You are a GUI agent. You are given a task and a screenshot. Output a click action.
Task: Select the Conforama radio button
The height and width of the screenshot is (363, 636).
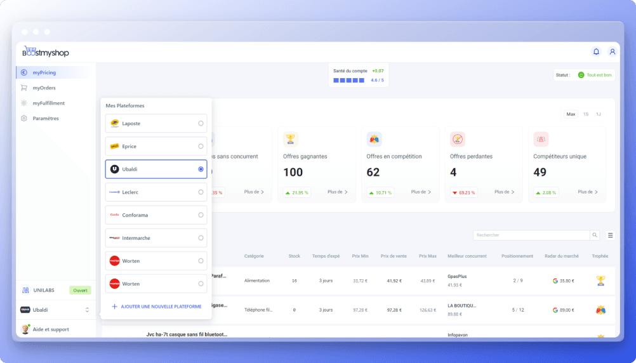201,215
